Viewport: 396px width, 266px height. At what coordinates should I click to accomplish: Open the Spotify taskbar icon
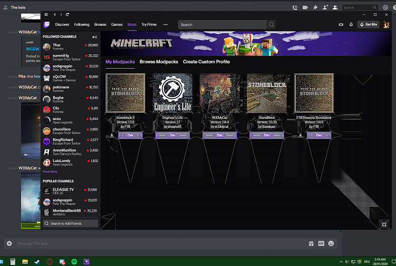tap(74, 262)
